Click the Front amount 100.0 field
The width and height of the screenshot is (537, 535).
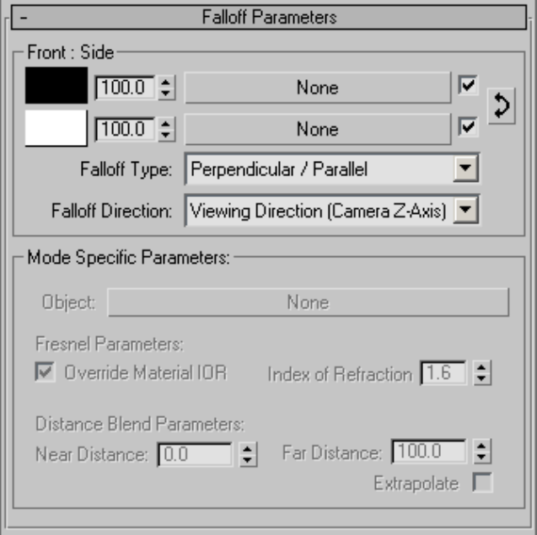(125, 88)
